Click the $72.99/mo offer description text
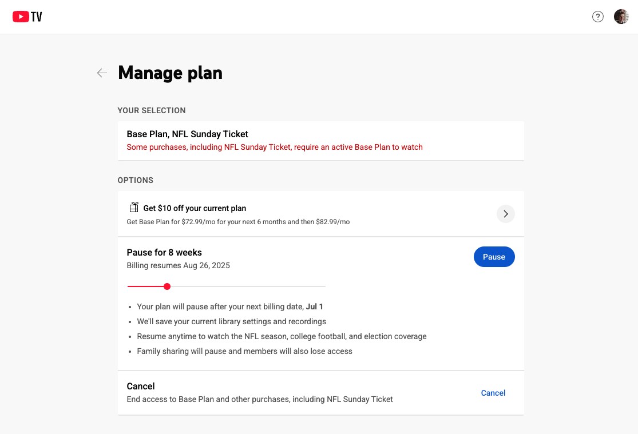 click(x=237, y=221)
